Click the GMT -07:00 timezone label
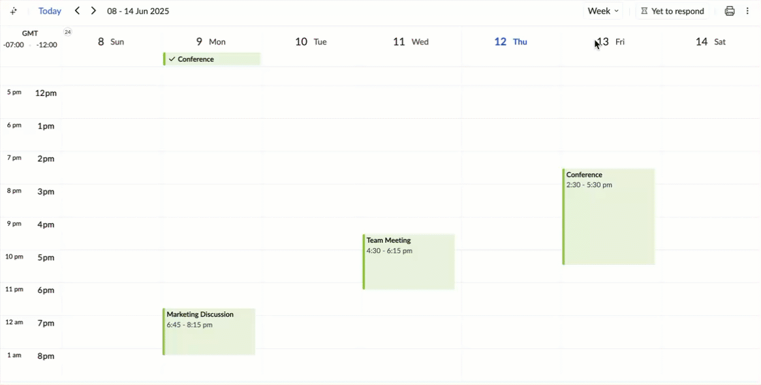Viewport: 761px width, 385px height. [14, 45]
